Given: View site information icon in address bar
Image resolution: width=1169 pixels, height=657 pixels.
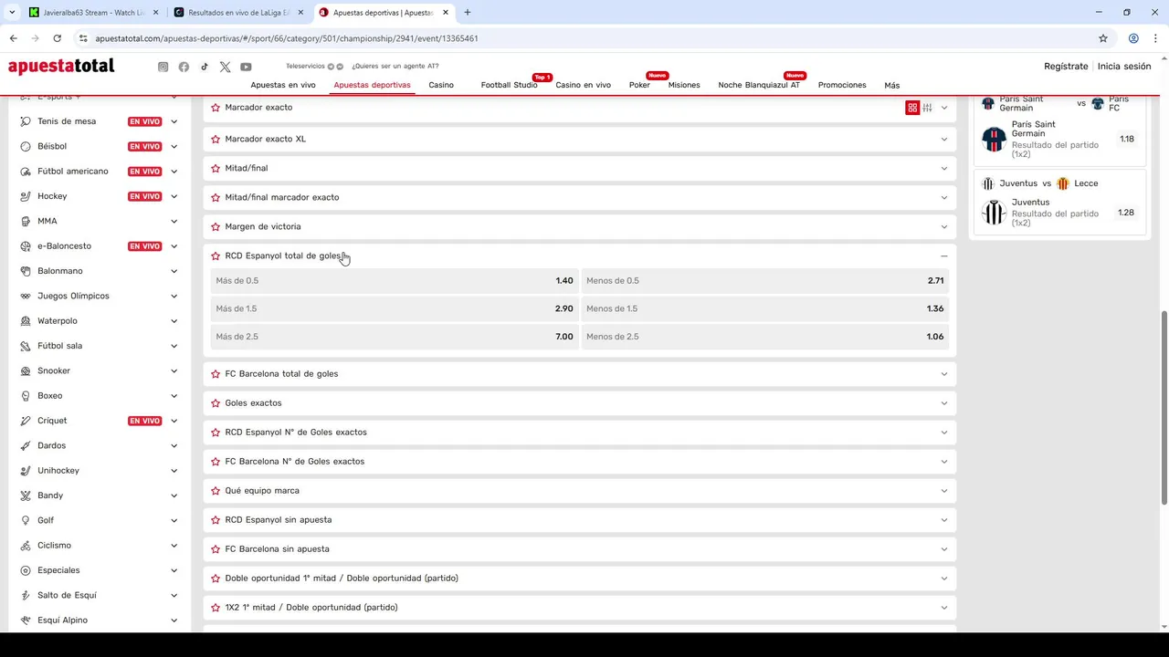Looking at the screenshot, I should 83,38.
